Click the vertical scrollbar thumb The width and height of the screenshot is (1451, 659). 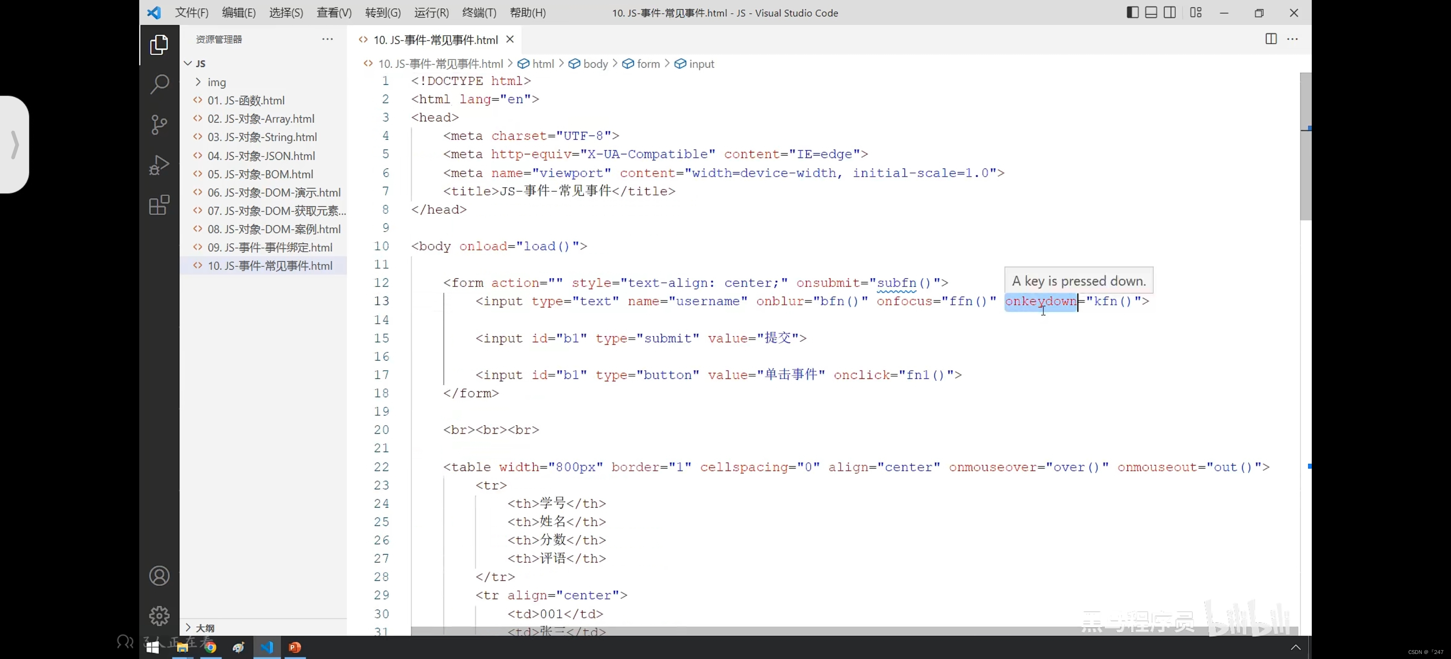(x=1305, y=146)
